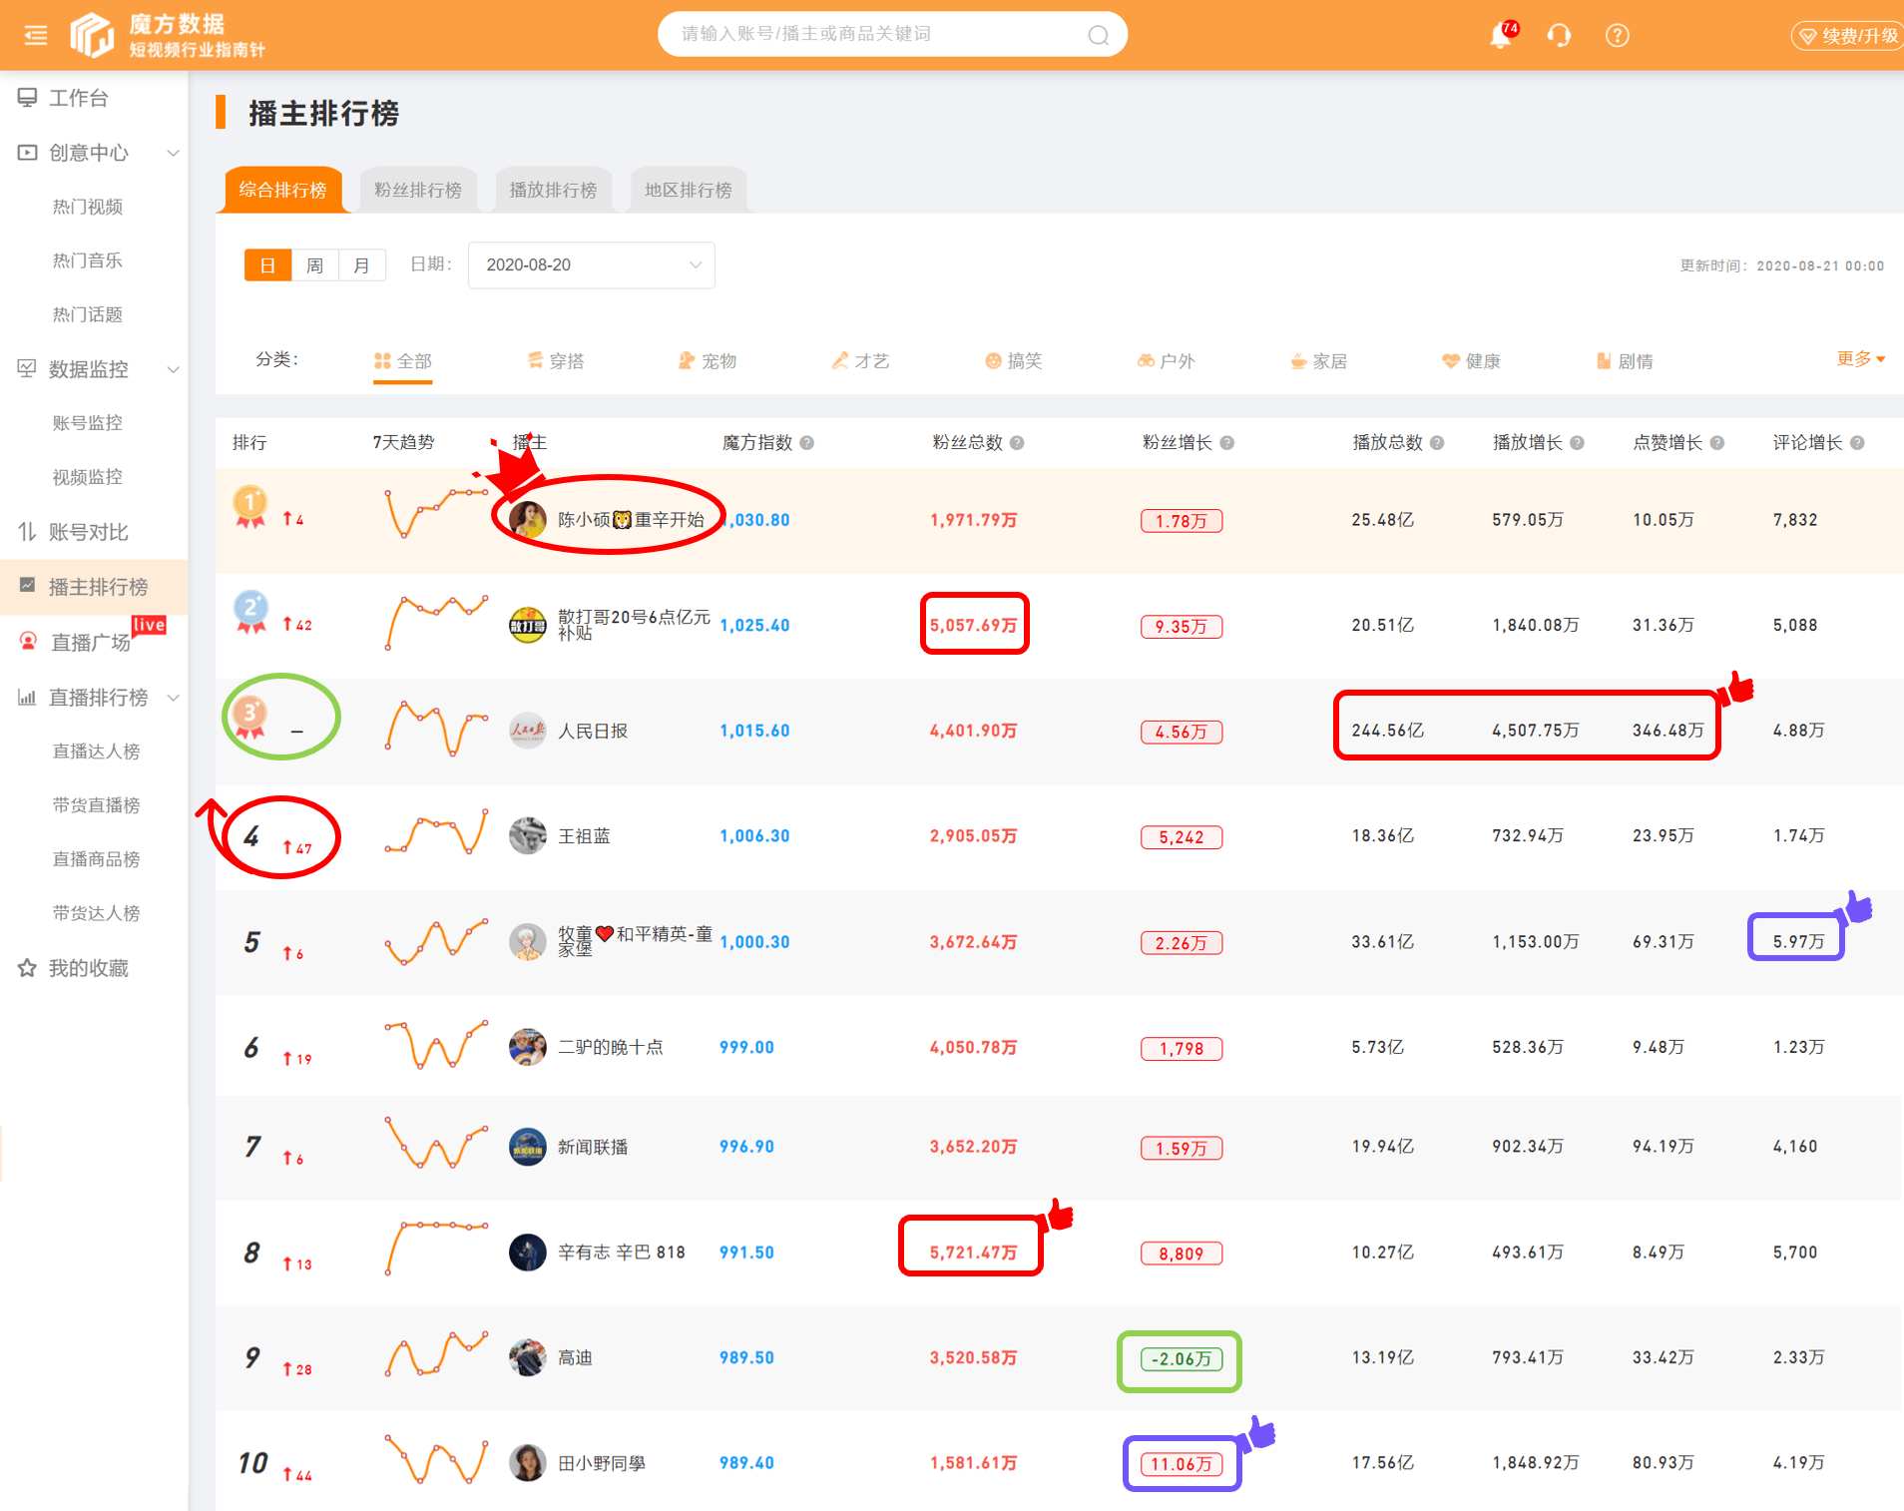1904x1511 pixels.
Task: Click help icon next to 评论增长
Action: tap(1857, 443)
